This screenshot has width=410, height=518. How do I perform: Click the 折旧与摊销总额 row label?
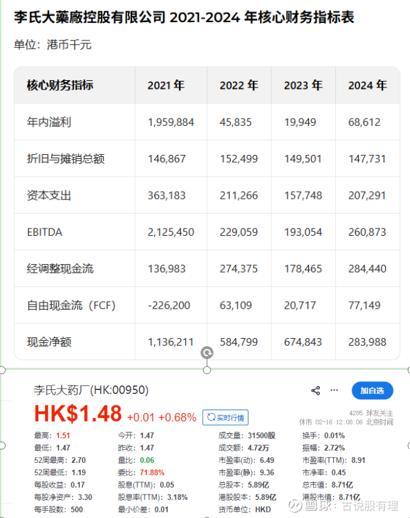(66, 159)
